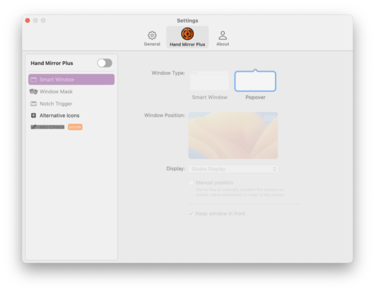Click the Alternative Icons icon
This screenshot has height=292, width=375.
pos(34,116)
